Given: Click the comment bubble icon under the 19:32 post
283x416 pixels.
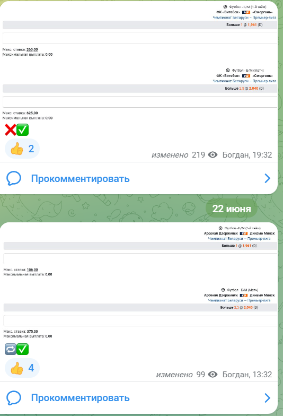Looking at the screenshot, I should [14, 178].
